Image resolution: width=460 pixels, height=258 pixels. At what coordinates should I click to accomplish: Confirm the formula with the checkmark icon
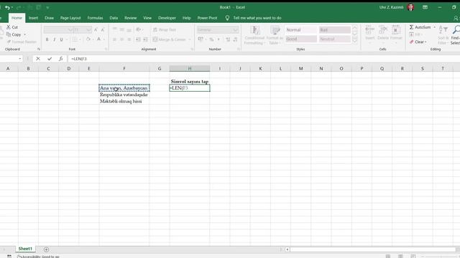50,59
